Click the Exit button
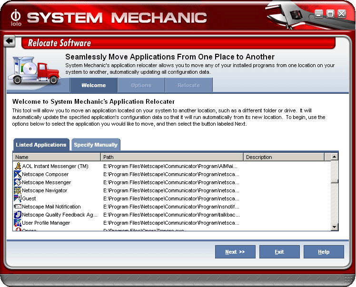This screenshot has height=287, width=356. (279, 252)
